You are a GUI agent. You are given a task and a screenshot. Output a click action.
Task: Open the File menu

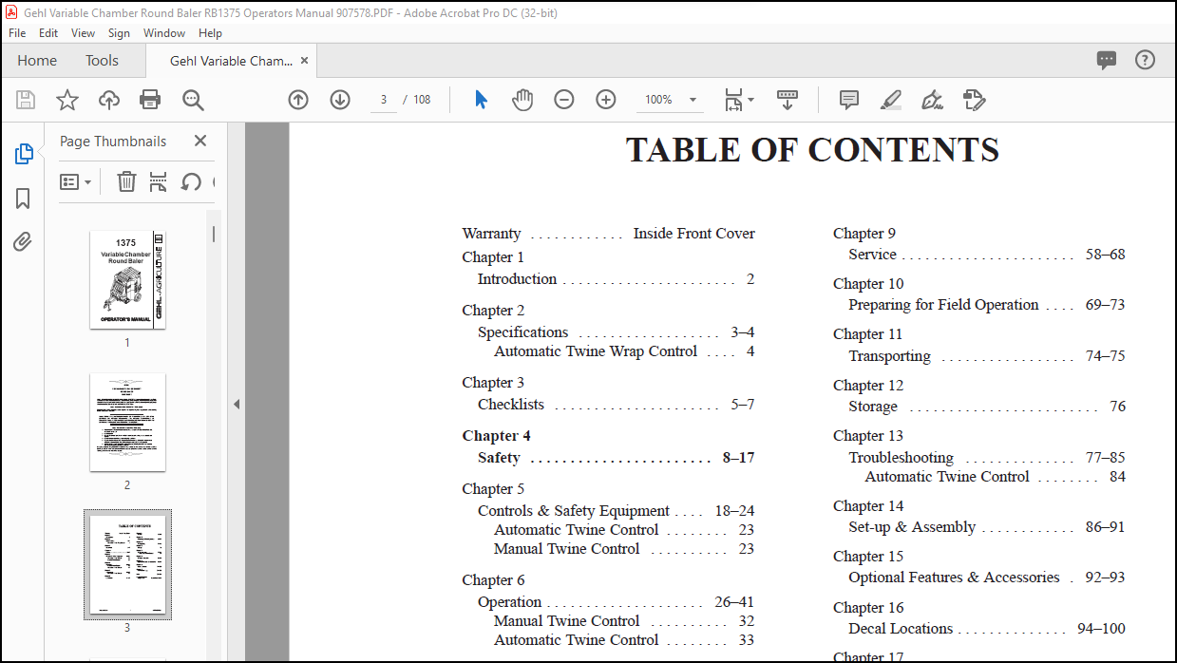(x=17, y=32)
